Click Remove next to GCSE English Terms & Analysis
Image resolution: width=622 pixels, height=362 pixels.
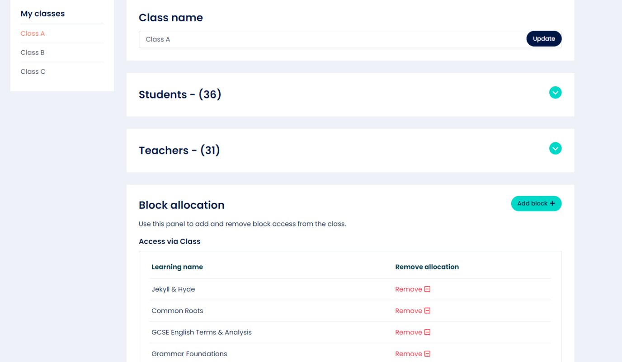point(408,332)
